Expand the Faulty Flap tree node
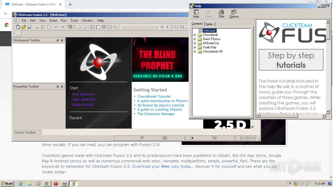This screenshot has width=333, height=187. [x=195, y=47]
